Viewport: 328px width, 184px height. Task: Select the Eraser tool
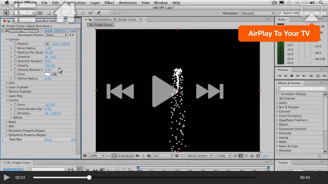pyautogui.click(x=82, y=13)
